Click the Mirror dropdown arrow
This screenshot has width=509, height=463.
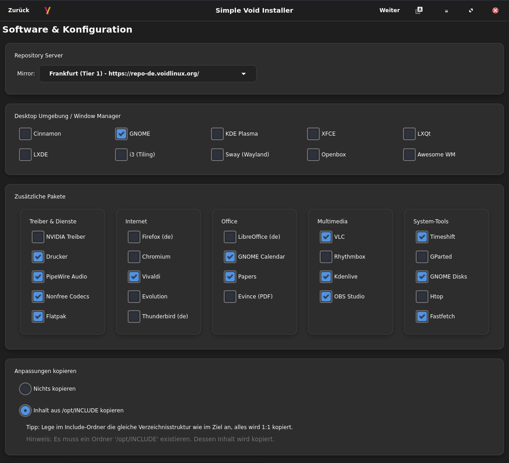244,74
